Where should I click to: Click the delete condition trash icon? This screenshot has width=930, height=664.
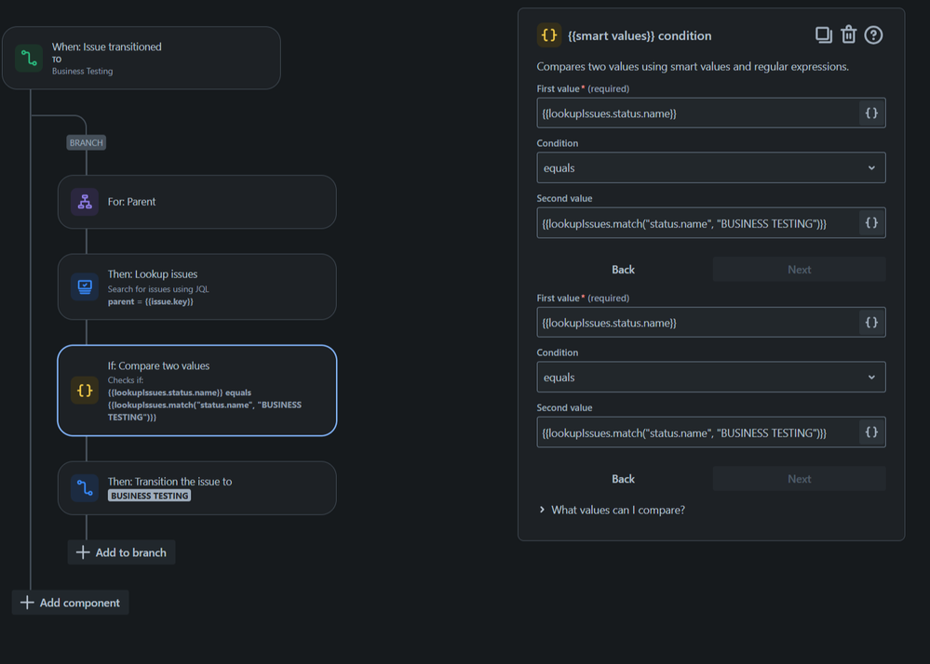[x=848, y=34]
